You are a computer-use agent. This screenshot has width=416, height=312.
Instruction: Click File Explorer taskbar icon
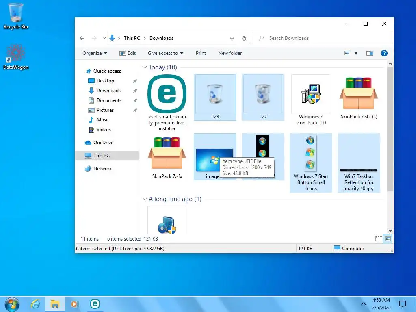pos(55,304)
